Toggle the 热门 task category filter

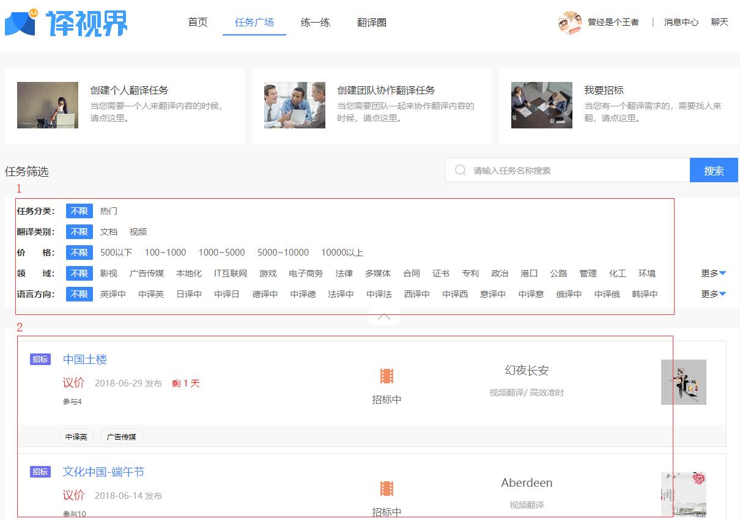point(108,211)
